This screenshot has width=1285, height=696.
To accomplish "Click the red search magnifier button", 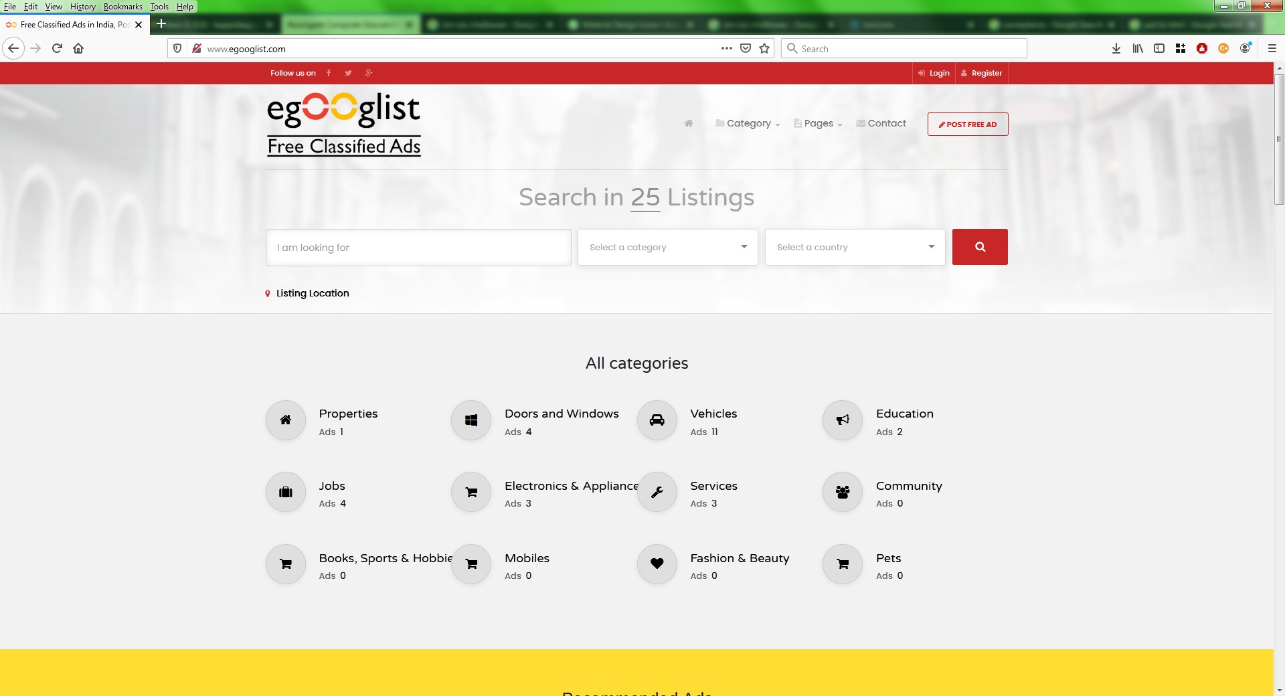I will (x=980, y=247).
